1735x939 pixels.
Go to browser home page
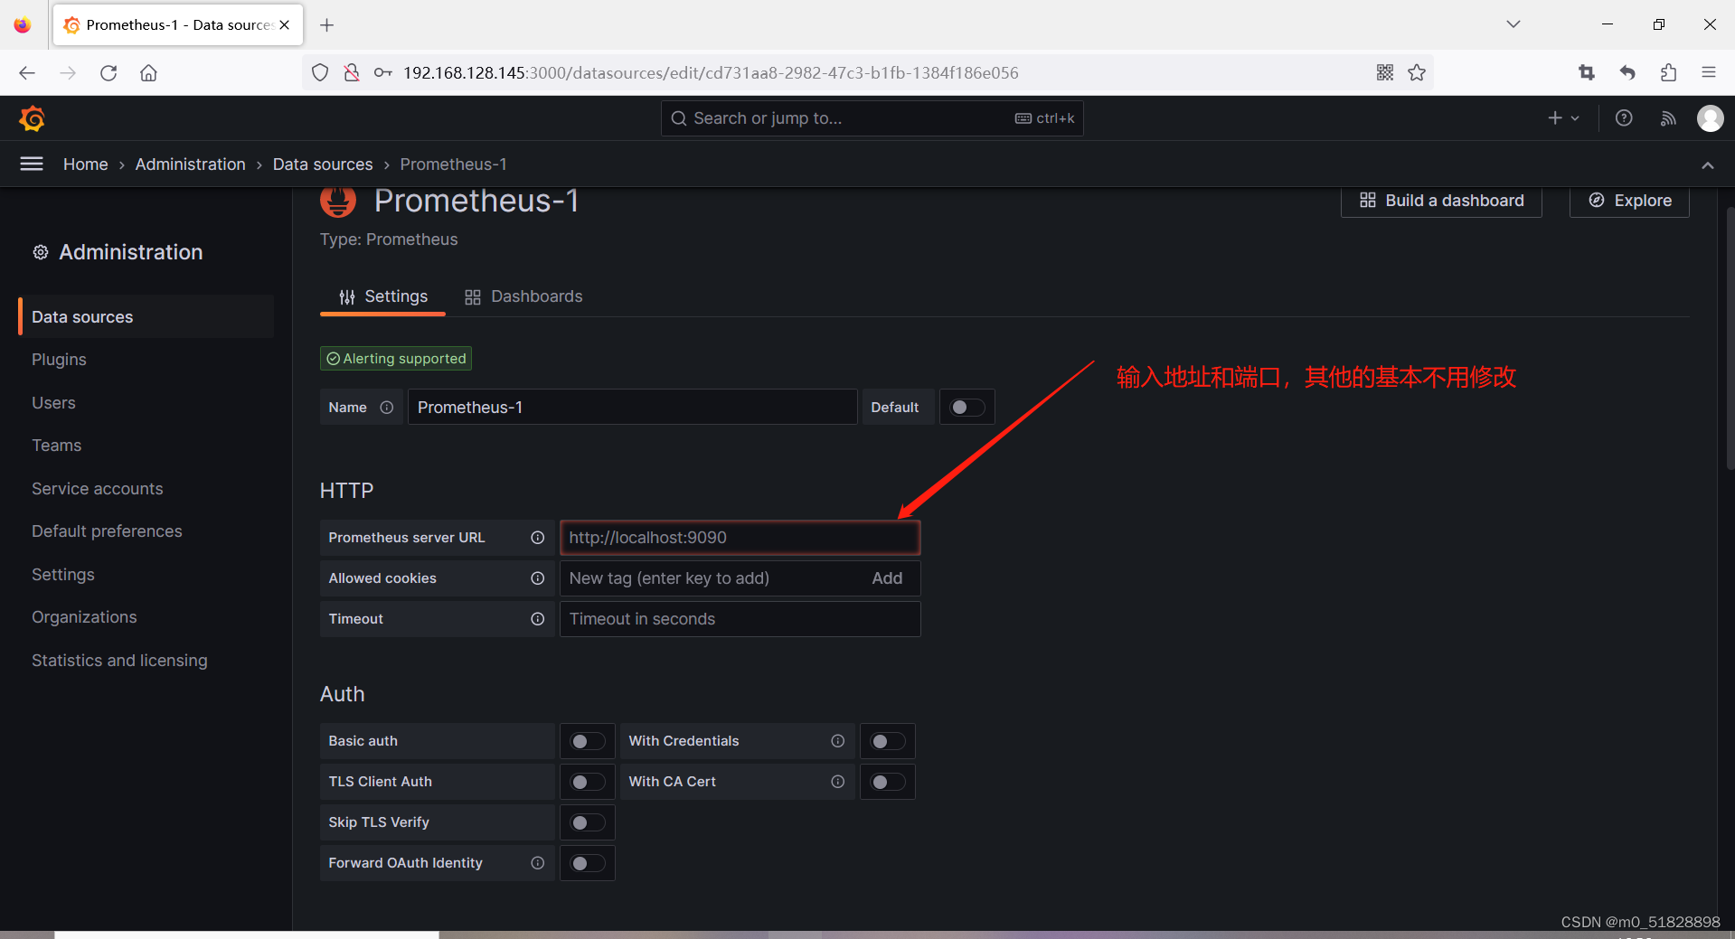[x=148, y=73]
